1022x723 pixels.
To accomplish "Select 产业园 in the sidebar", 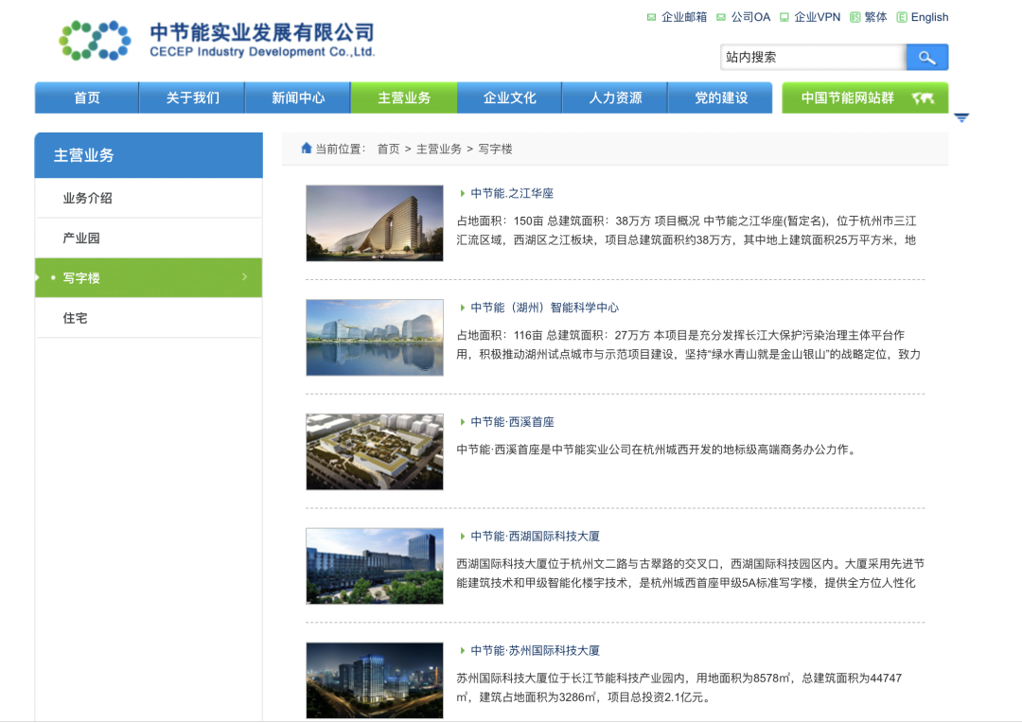I will (x=149, y=238).
